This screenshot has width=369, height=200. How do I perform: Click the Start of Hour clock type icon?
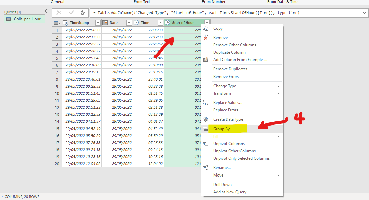pyautogui.click(x=167, y=23)
